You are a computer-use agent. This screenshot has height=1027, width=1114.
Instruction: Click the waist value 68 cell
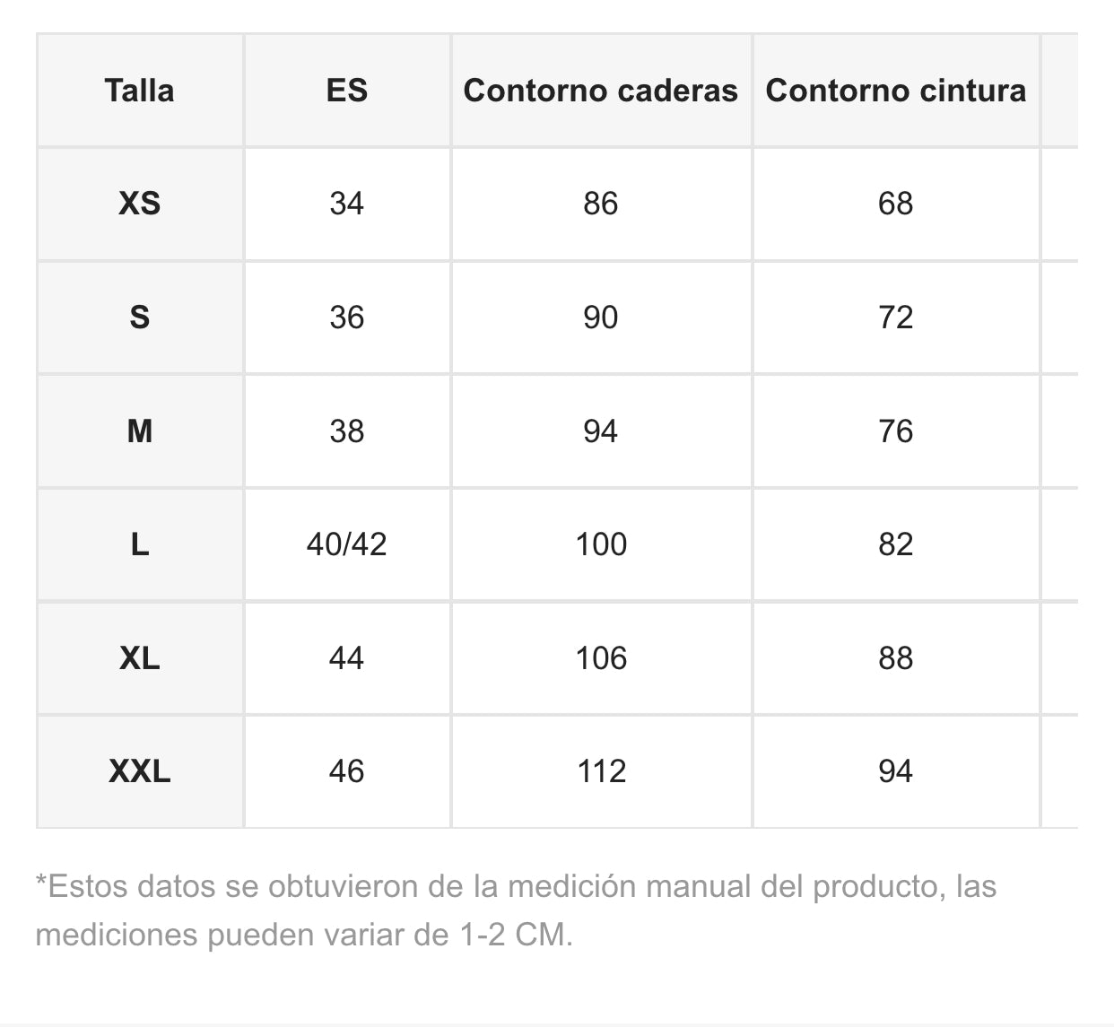pos(896,204)
